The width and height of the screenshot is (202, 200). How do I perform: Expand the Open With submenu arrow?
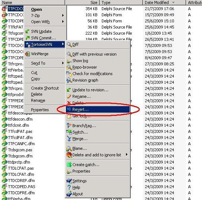pos(63,21)
